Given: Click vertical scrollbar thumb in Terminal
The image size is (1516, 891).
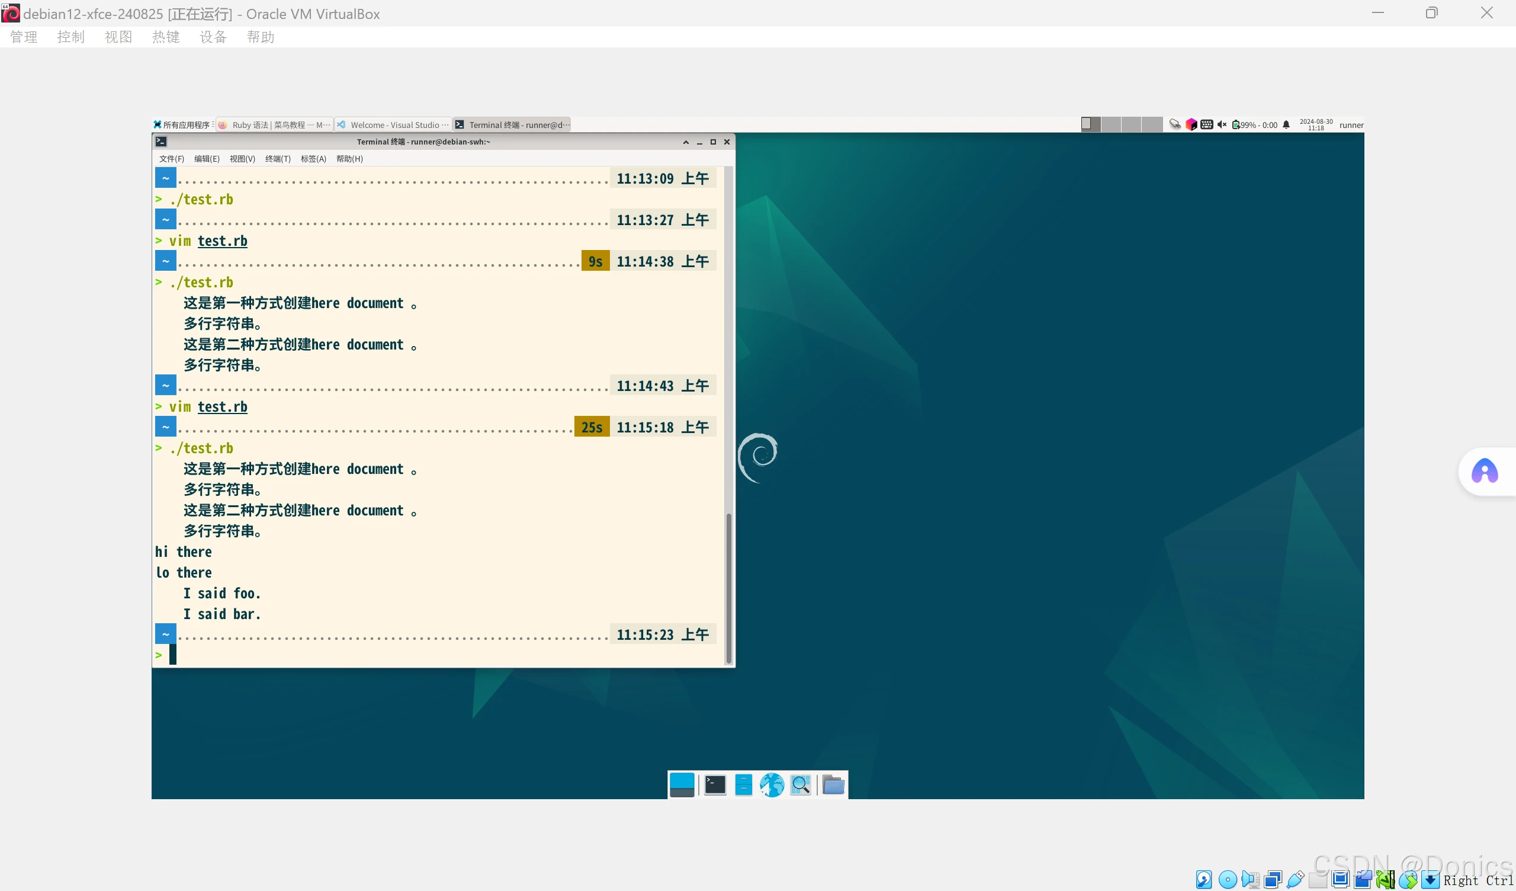Looking at the screenshot, I should click(x=728, y=588).
